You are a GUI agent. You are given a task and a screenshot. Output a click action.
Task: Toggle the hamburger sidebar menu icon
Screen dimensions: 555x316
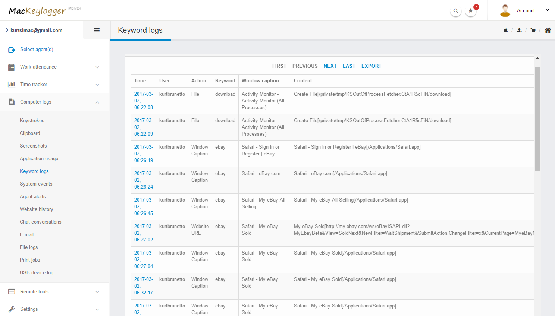pyautogui.click(x=97, y=30)
